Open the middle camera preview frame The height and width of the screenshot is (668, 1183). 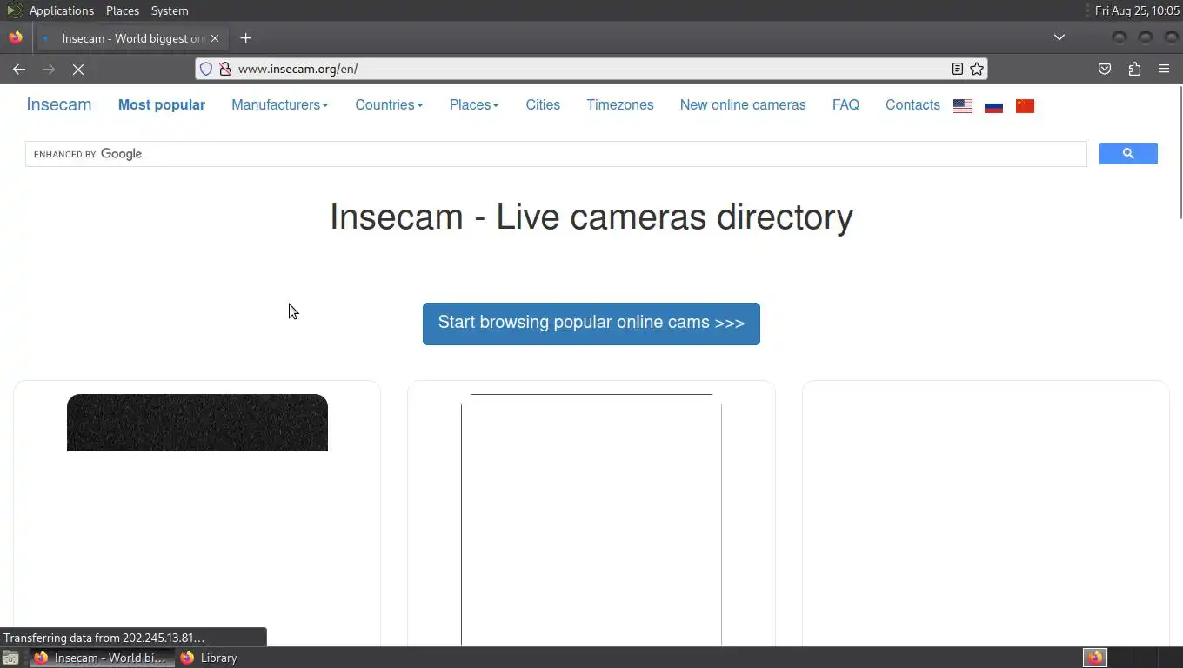point(591,520)
